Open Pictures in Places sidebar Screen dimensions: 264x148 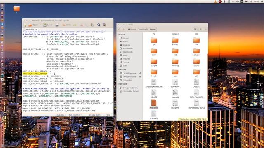click(x=125, y=59)
